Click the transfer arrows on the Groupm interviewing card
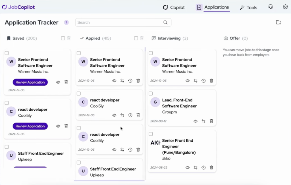This screenshot has height=185, width=291. tap(203, 121)
